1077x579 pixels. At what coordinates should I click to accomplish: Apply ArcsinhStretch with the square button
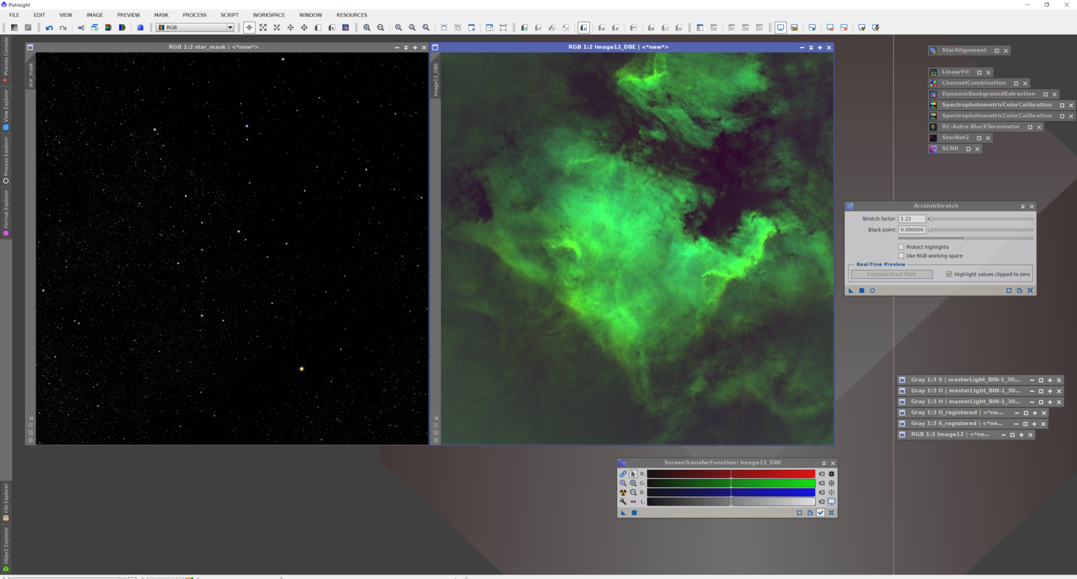click(x=862, y=290)
